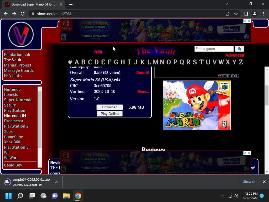Show hidden system tray icons

tap(222, 196)
